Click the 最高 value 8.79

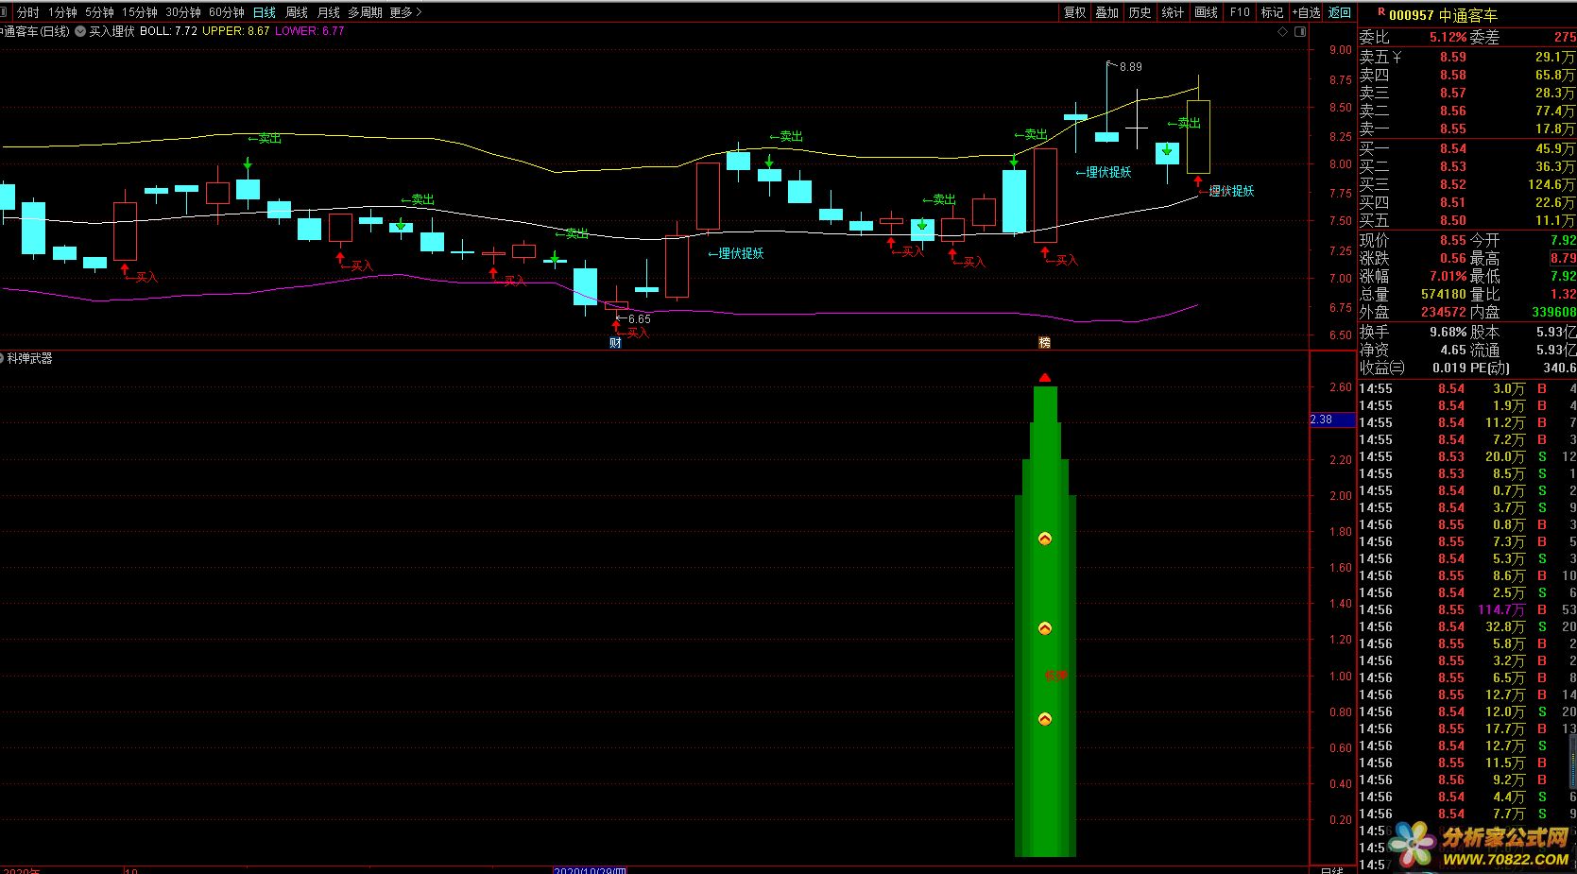pos(1563,258)
